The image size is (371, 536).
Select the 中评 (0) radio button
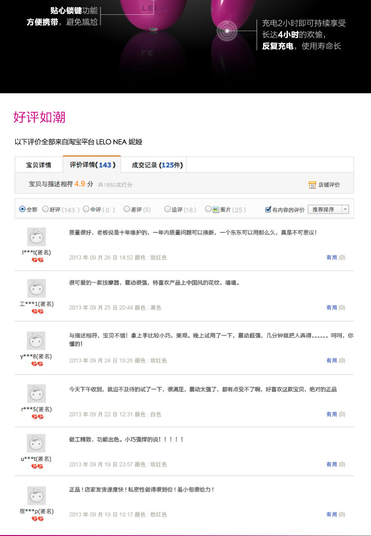pyautogui.click(x=86, y=209)
